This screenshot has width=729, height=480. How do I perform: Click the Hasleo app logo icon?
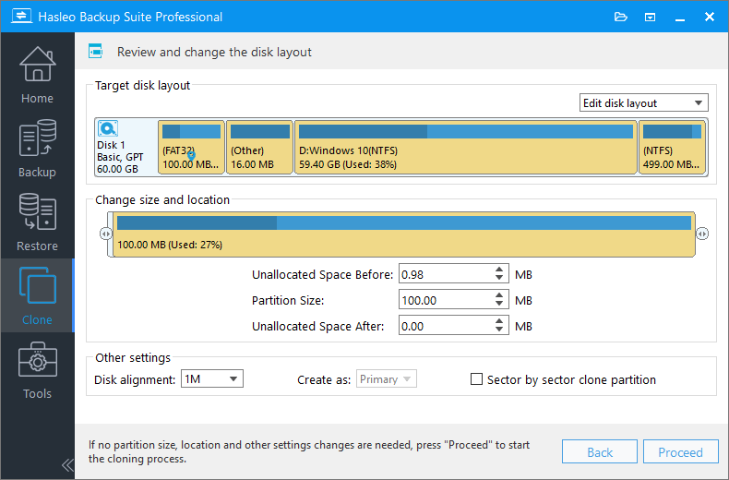click(x=21, y=17)
